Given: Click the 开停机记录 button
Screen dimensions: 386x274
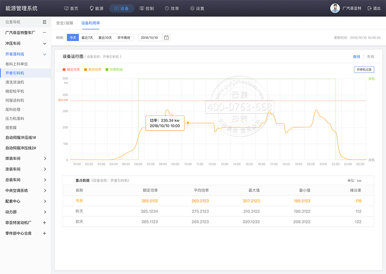Looking at the screenshot, I should pyautogui.click(x=364, y=70).
